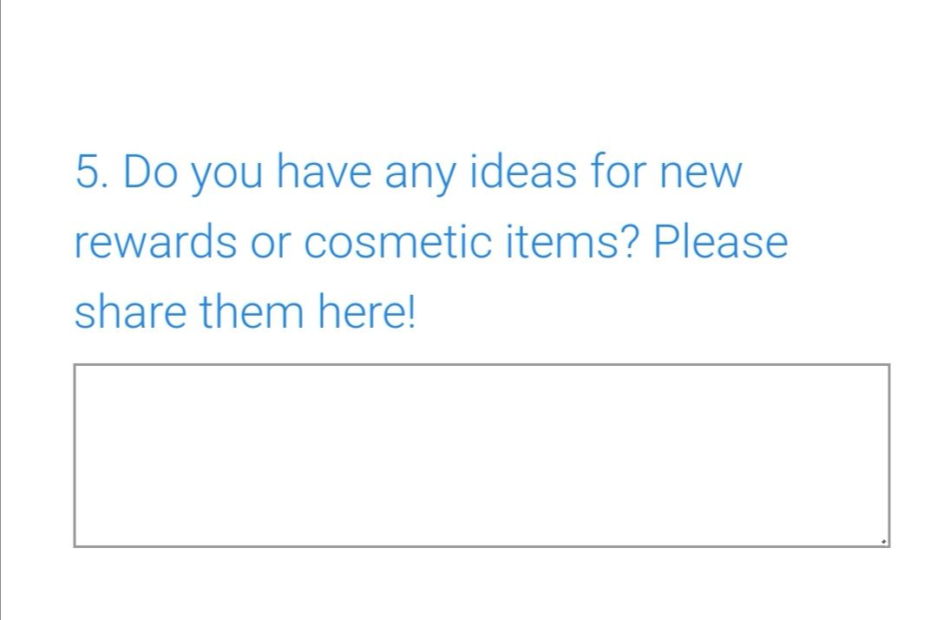Click the question 5 heading text
This screenshot has width=937, height=620.
pyautogui.click(x=431, y=241)
